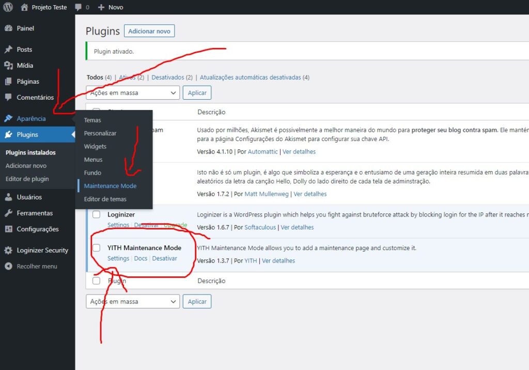Click the top Aplicar button
The image size is (529, 370).
click(197, 93)
